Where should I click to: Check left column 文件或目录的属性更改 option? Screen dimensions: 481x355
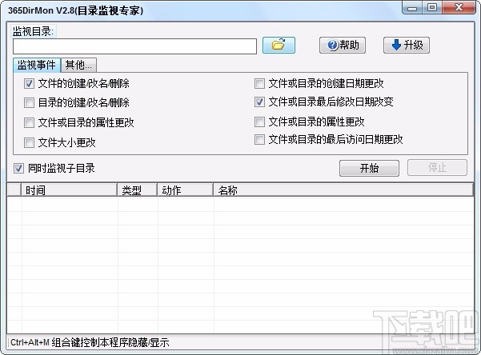coord(29,122)
